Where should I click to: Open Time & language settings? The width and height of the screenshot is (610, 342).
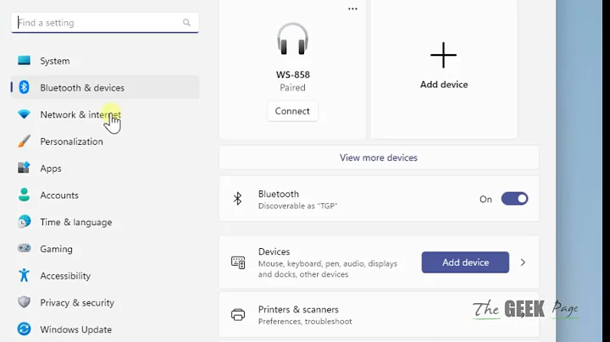point(75,222)
